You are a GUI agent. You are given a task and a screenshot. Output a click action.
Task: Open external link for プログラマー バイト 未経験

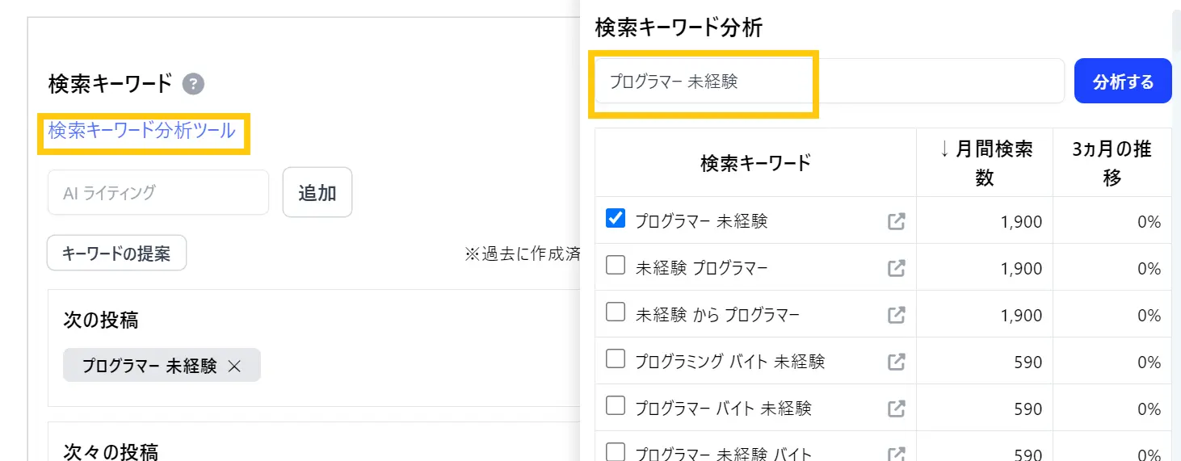896,409
